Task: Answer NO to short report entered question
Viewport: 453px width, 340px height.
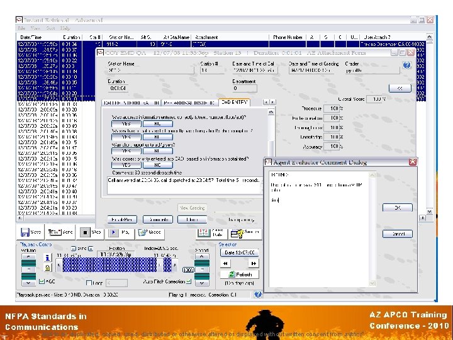Action: tap(158, 150)
